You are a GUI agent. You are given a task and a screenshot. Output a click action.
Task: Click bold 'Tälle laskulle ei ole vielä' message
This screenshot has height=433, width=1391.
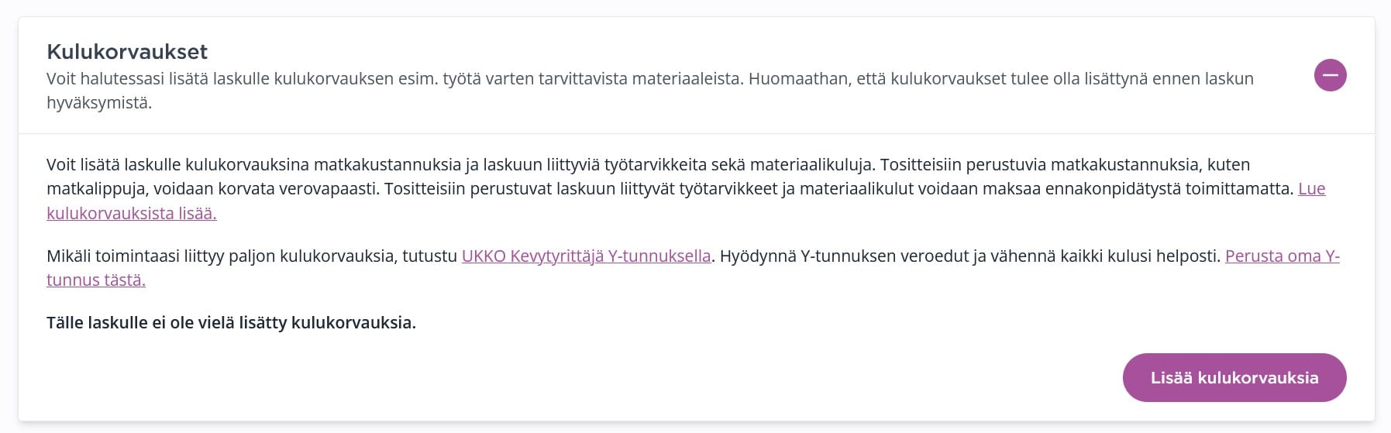point(231,322)
